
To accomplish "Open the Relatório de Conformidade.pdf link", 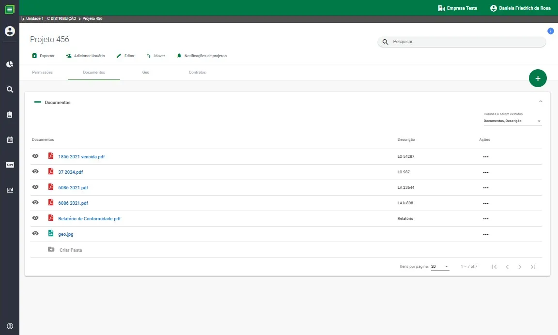I will [89, 219].
